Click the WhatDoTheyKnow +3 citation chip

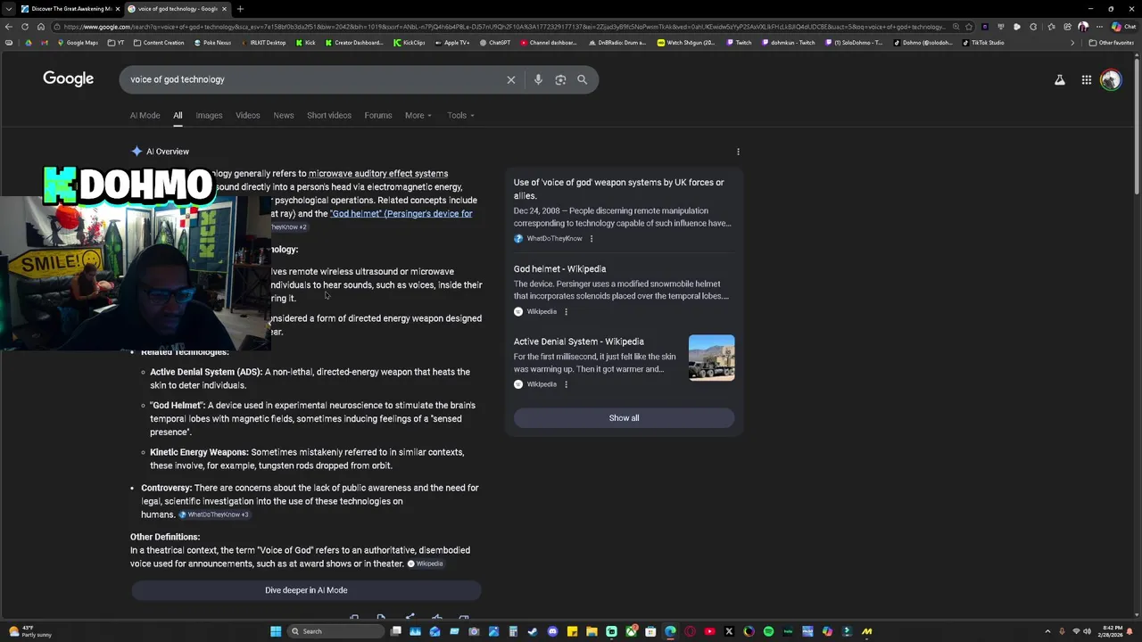[214, 514]
